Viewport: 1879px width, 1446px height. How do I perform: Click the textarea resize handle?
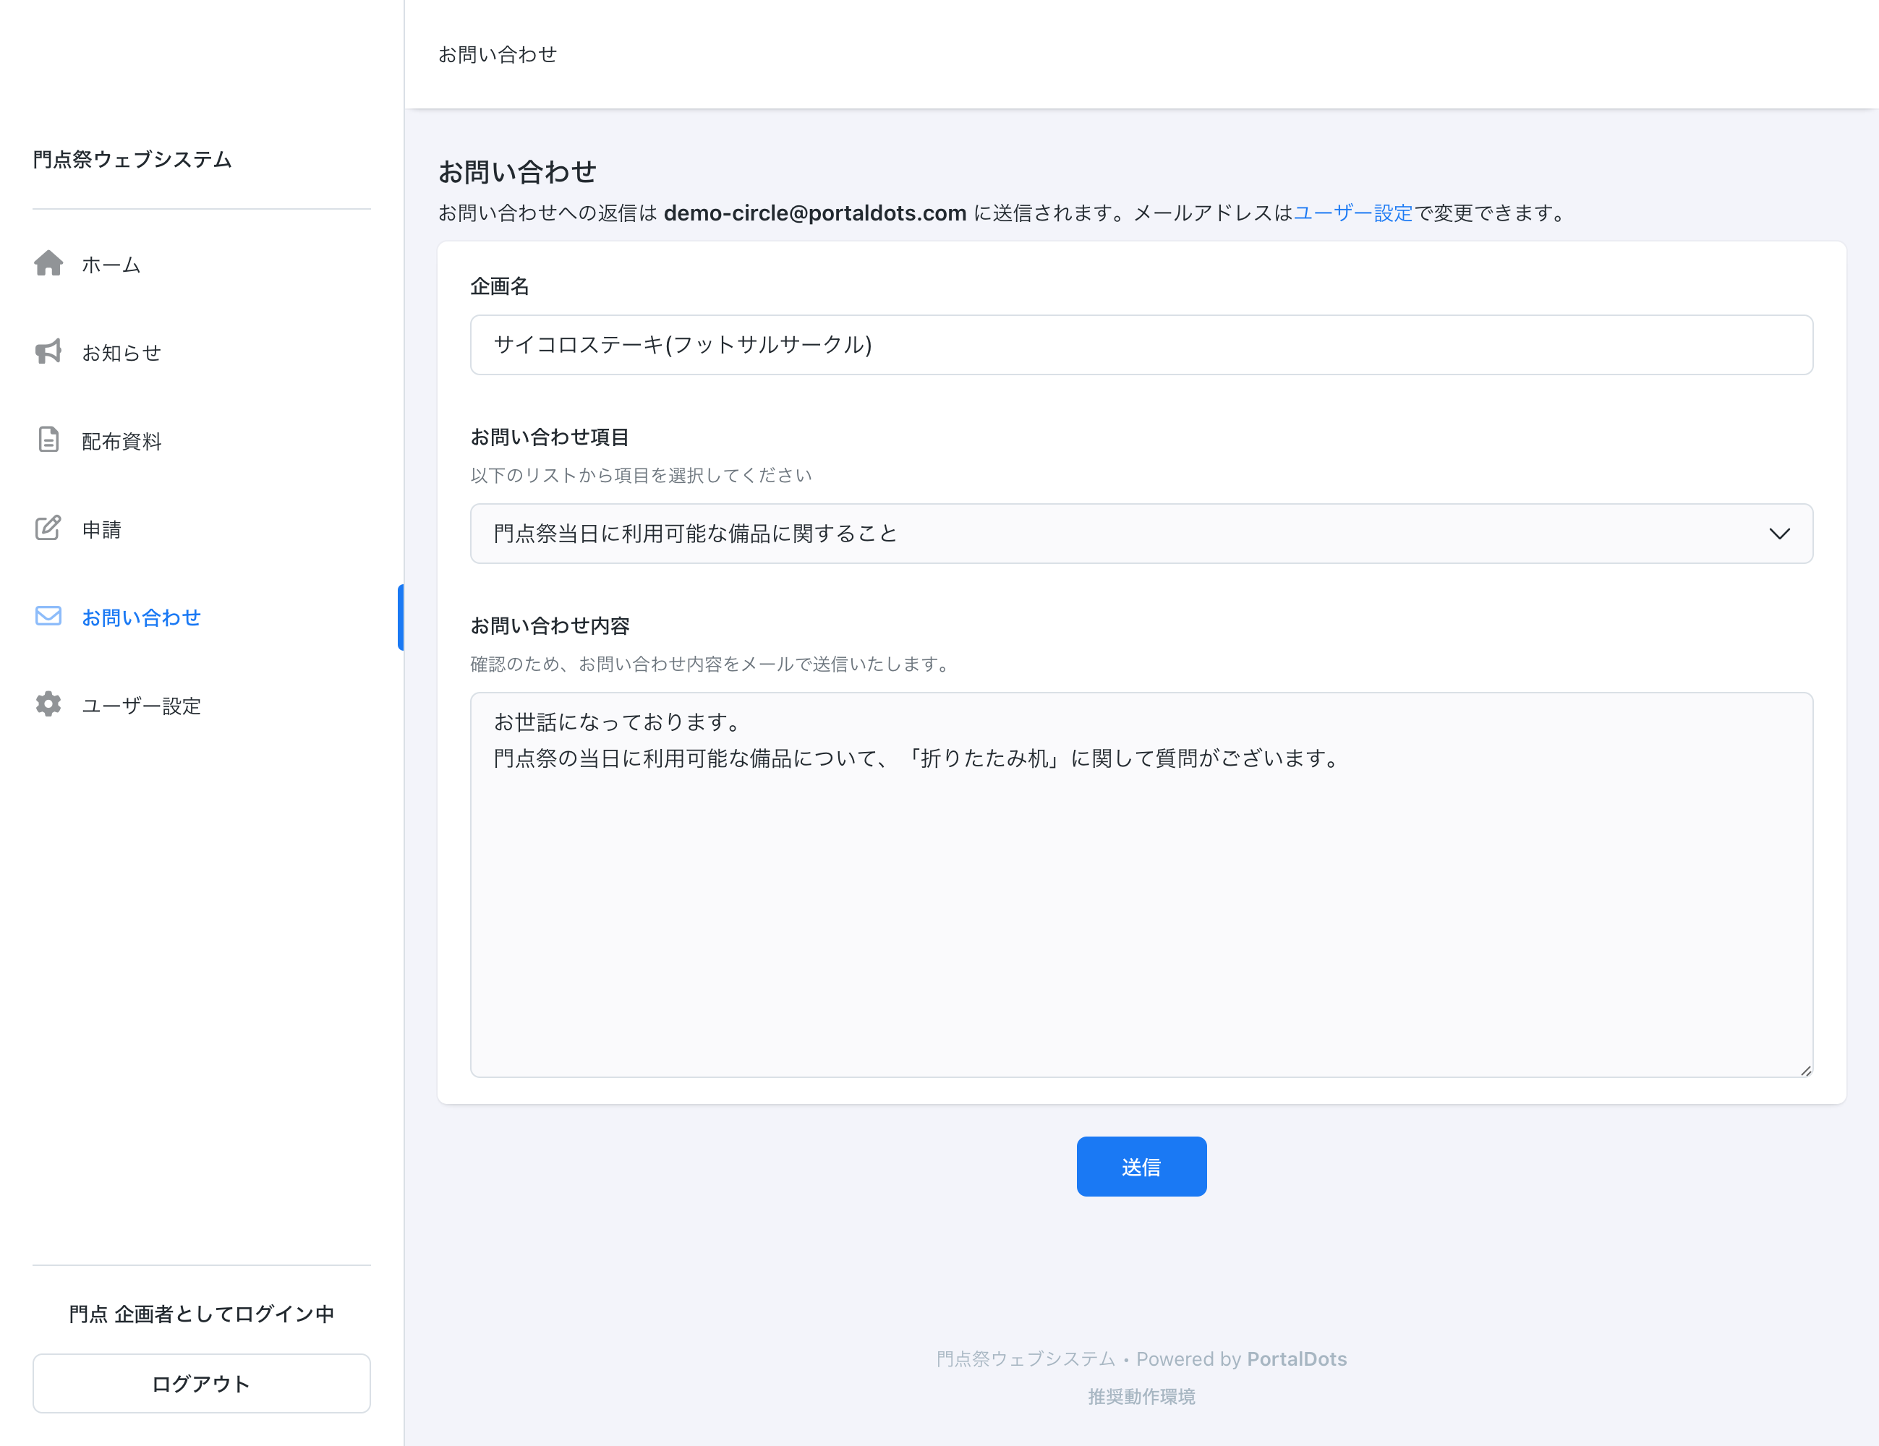coord(1805,1070)
